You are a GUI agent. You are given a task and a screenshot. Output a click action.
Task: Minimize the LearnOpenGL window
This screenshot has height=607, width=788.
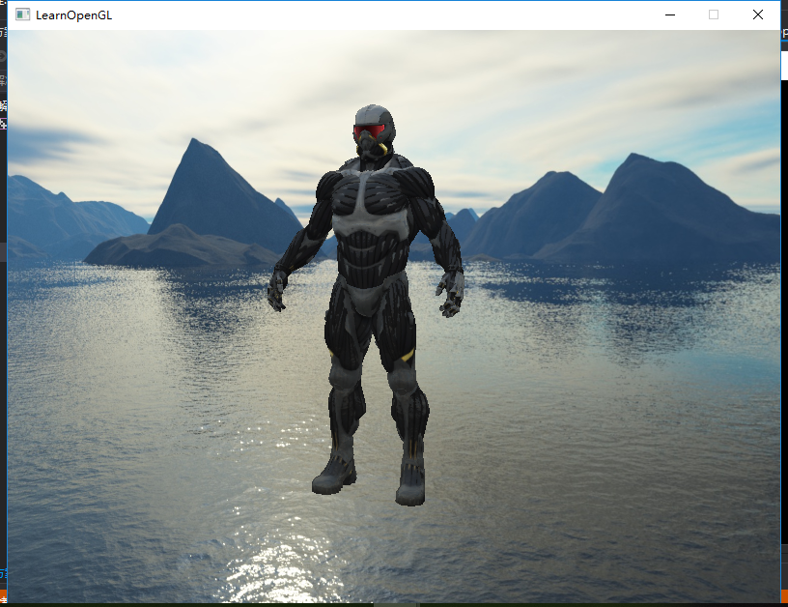[669, 14]
